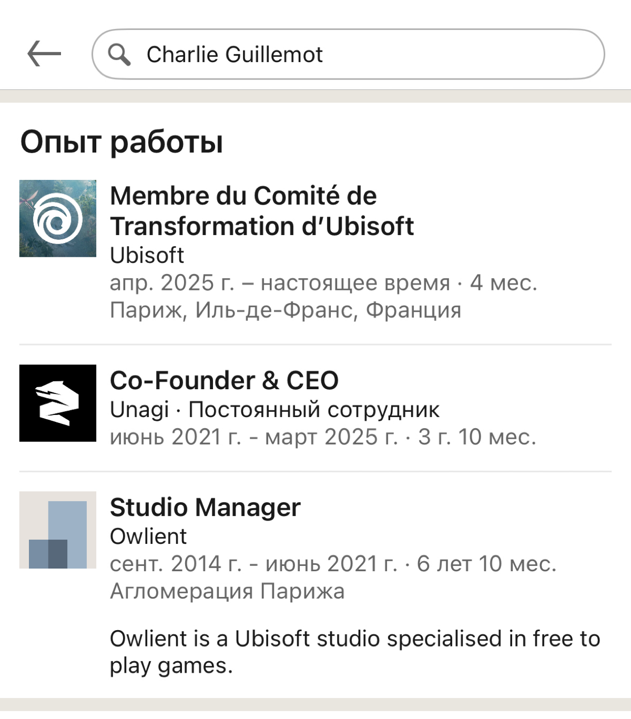Tap the Париж, Иль-де-Франс location line
Viewport: 631px width, 719px height.
pyautogui.click(x=286, y=310)
